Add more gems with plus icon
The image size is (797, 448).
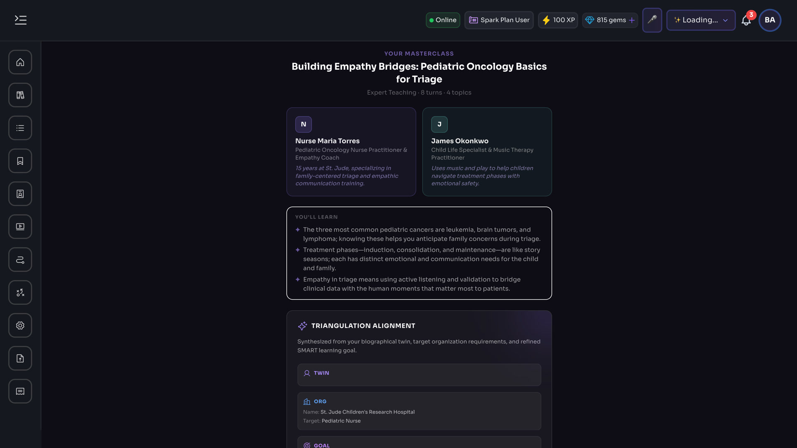tap(632, 20)
